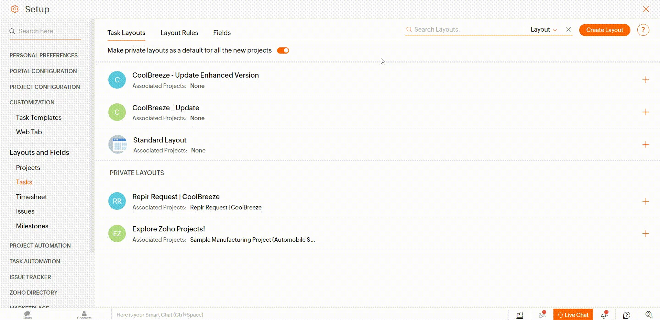
Task: Open the Fields tab
Action: pos(222,33)
